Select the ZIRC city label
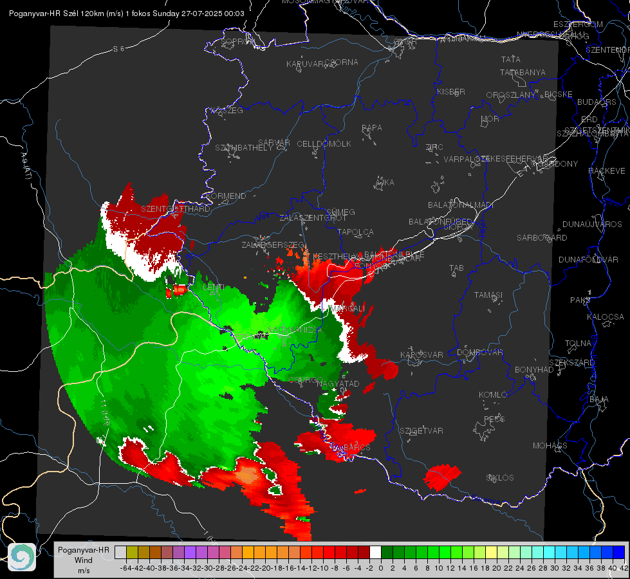The height and width of the screenshot is (579, 630). pos(434,147)
